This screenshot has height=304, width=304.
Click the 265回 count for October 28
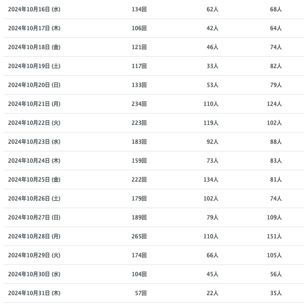(x=139, y=236)
